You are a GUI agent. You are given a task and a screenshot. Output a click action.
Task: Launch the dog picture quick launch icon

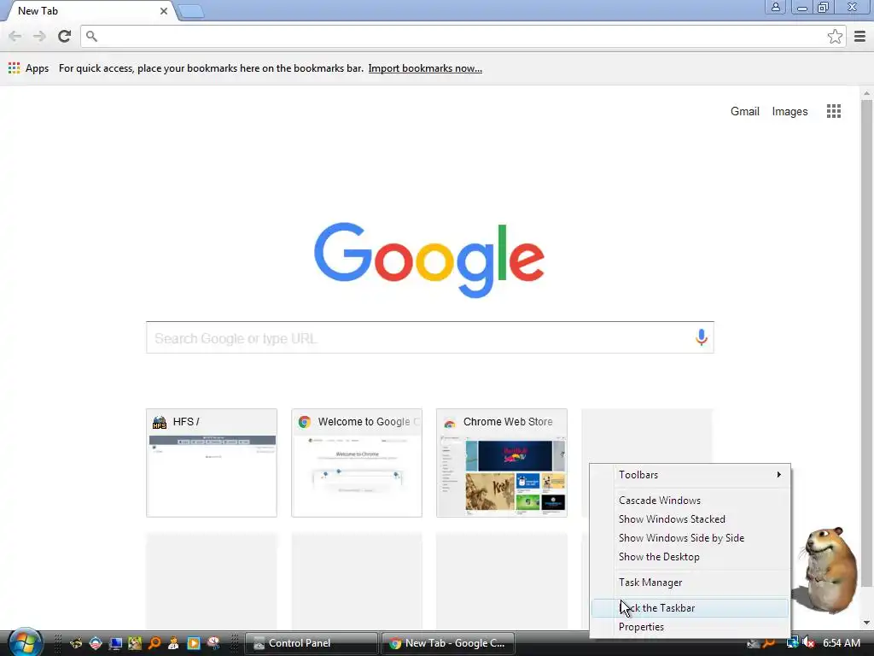coord(135,643)
